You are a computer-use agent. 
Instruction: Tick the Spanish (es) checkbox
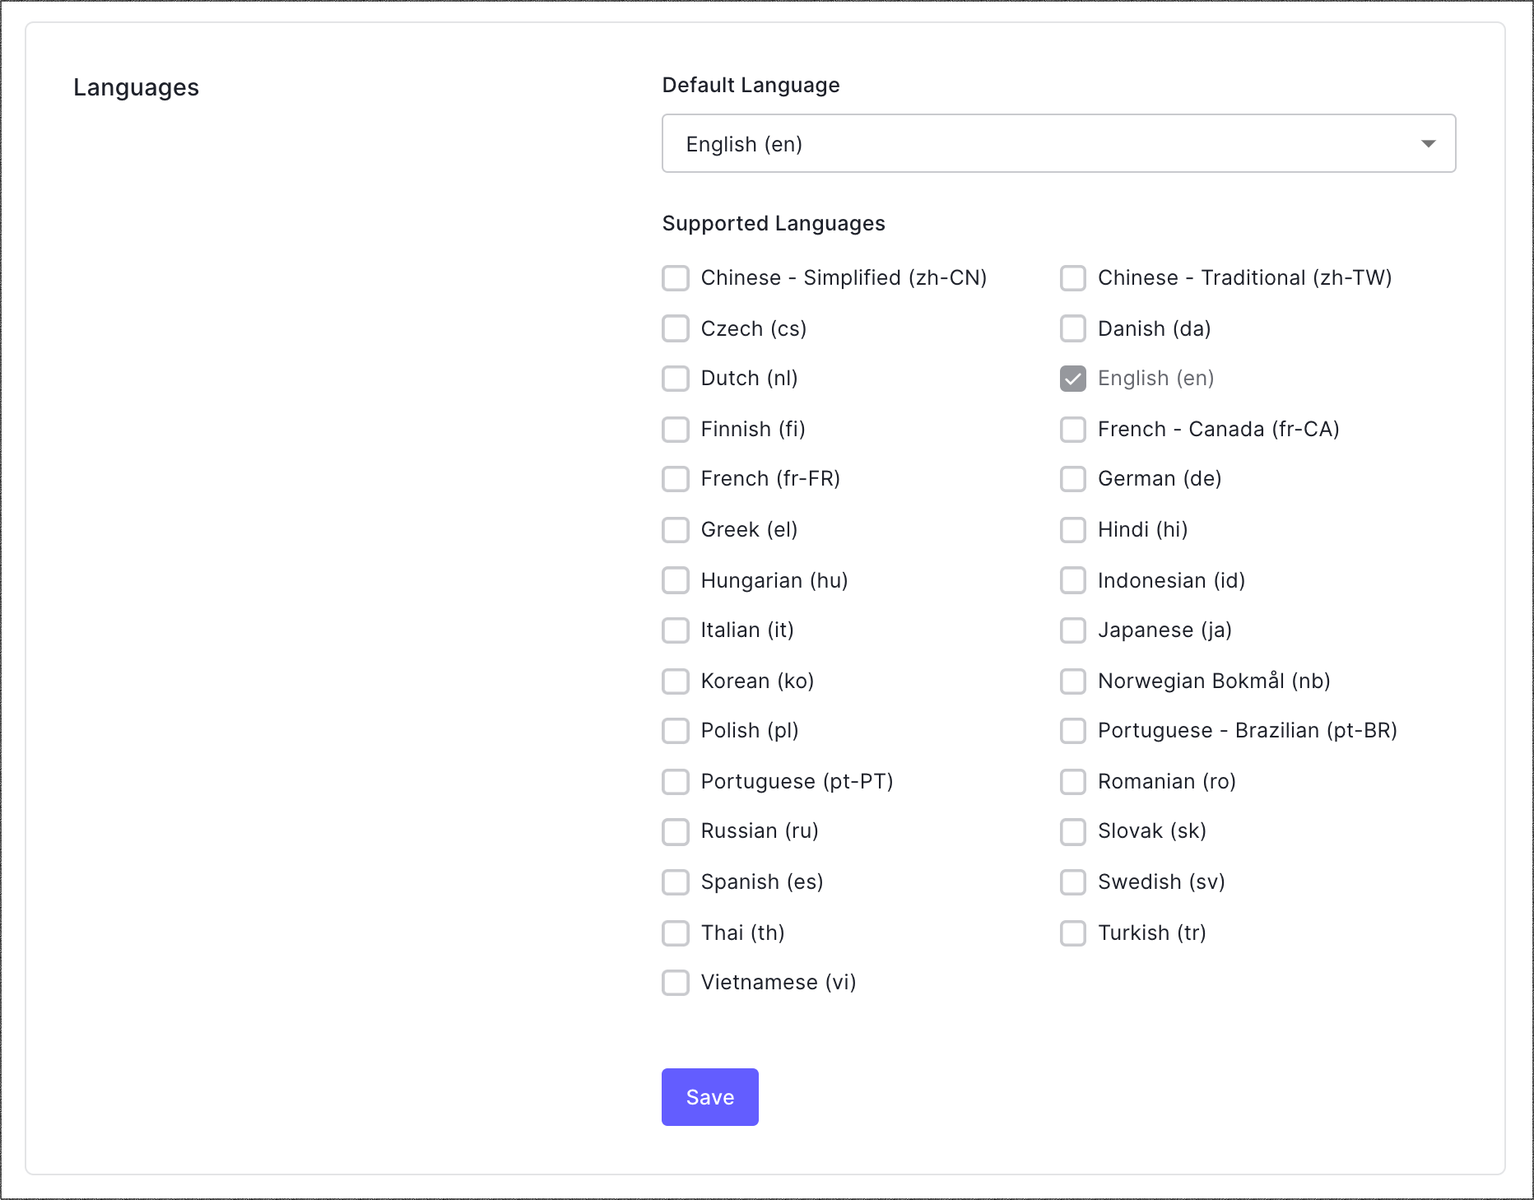[676, 882]
